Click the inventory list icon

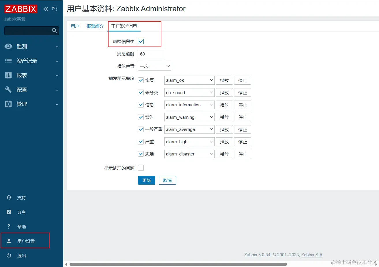tap(9, 61)
